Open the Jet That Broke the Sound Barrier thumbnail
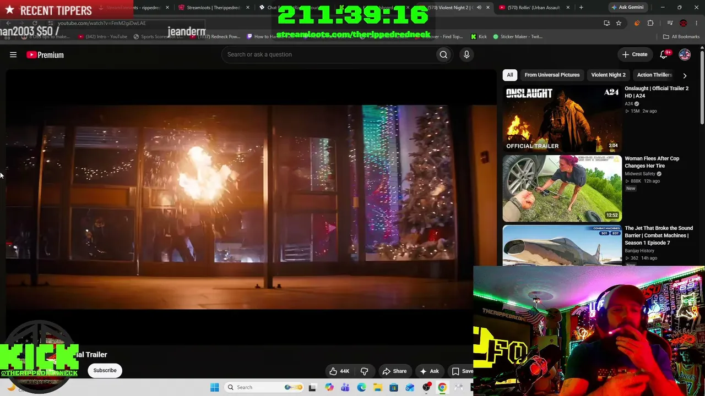The image size is (705, 396). pos(562,245)
